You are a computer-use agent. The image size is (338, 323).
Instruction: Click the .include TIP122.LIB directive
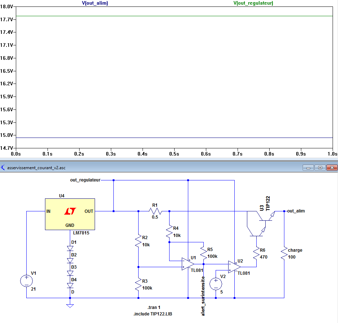tap(153, 314)
